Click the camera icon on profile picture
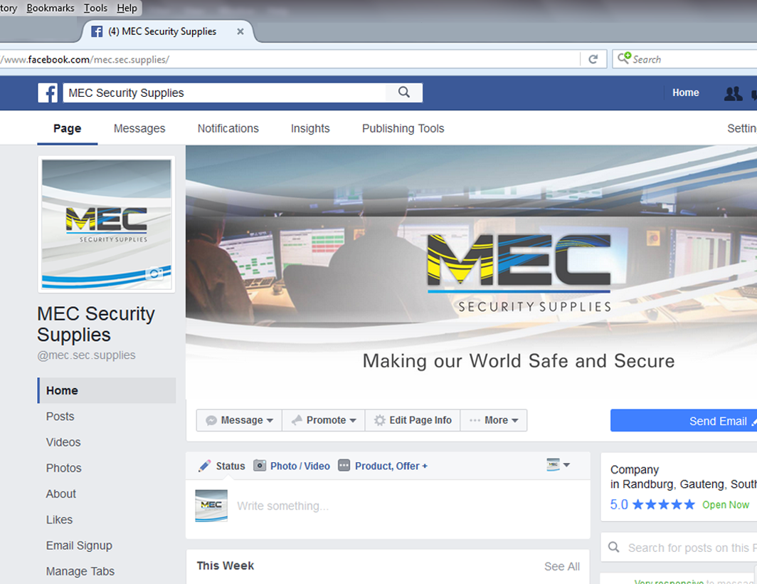This screenshot has width=757, height=584. click(x=154, y=274)
